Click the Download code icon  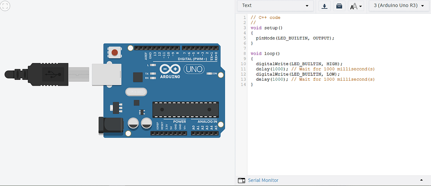(325, 6)
